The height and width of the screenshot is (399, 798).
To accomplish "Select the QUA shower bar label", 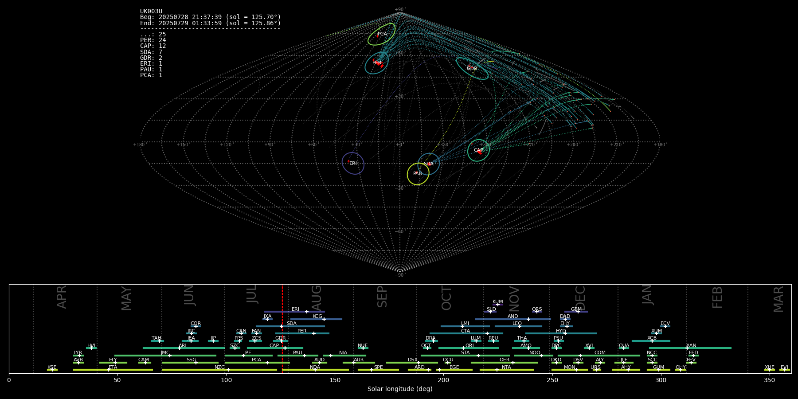I will pyautogui.click(x=624, y=346).
